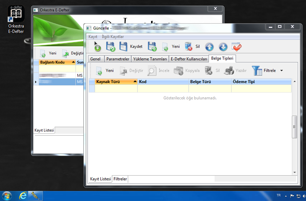Go to next record with blue down arrow

(x=223, y=47)
